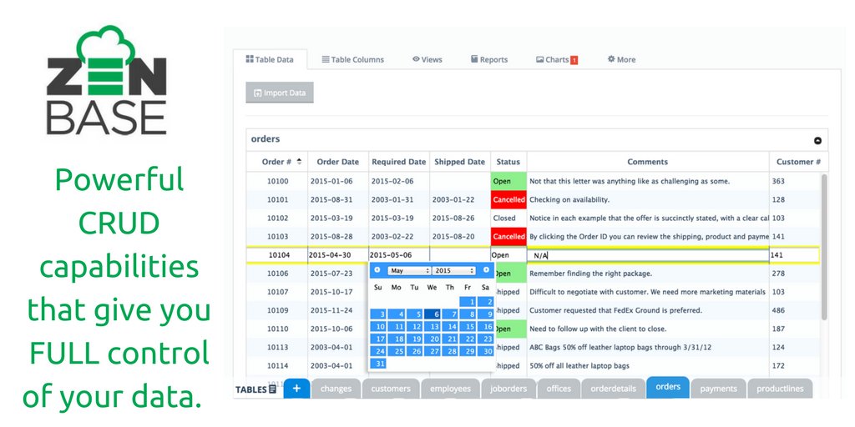Click order number 10102

(x=277, y=219)
